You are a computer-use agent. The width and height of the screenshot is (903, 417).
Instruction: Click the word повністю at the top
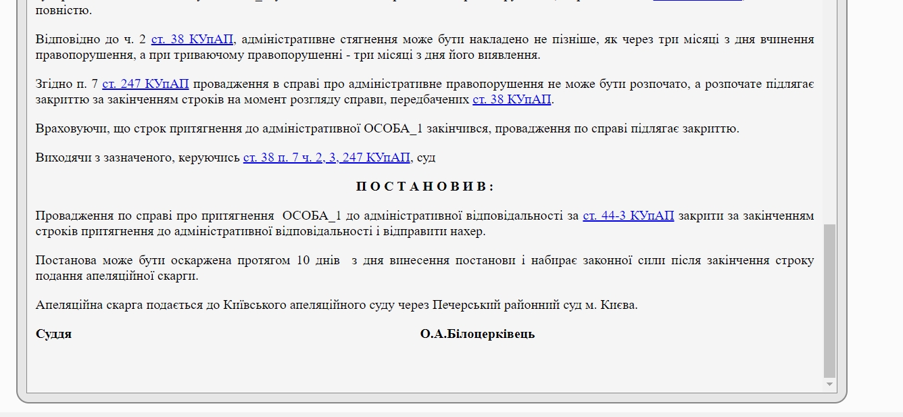pos(64,10)
